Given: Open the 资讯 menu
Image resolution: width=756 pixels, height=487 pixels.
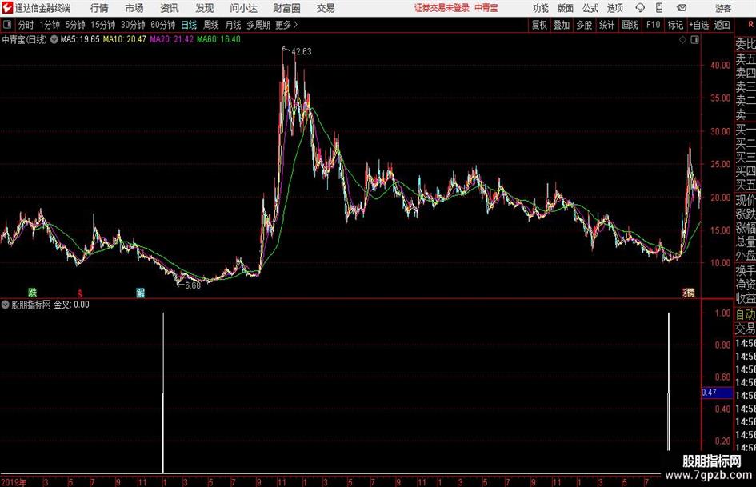Looking at the screenshot, I should coord(170,8).
